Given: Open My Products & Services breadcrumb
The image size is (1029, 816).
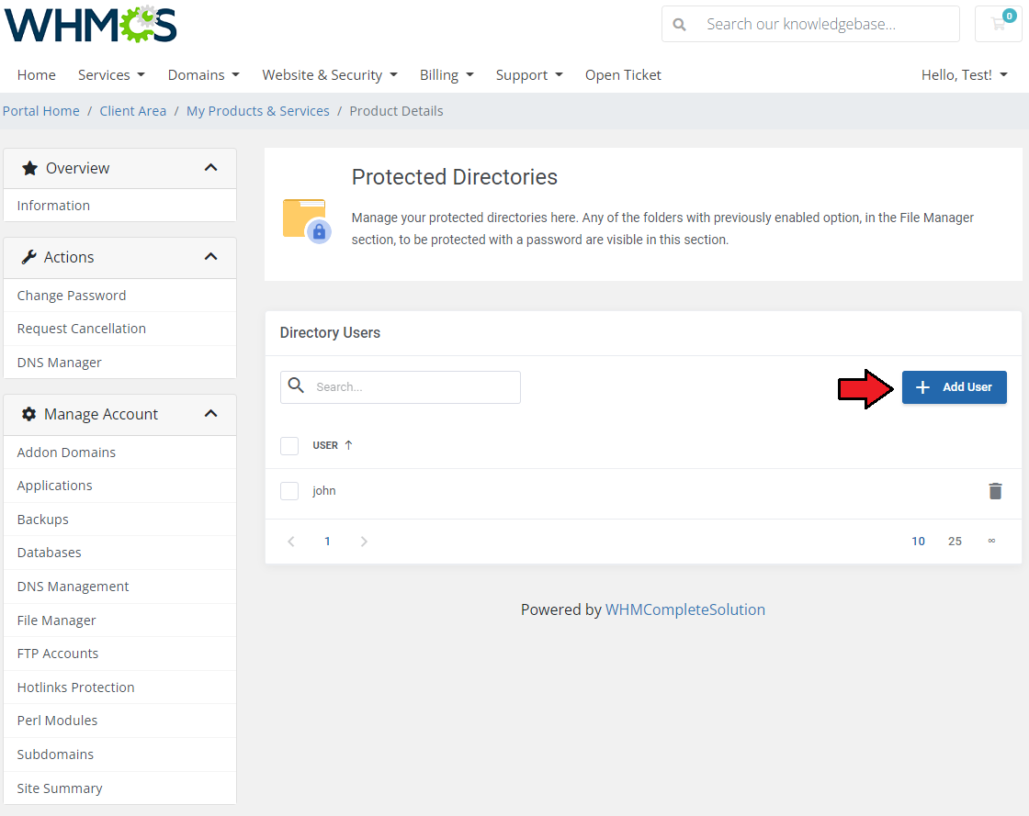Looking at the screenshot, I should tap(258, 111).
